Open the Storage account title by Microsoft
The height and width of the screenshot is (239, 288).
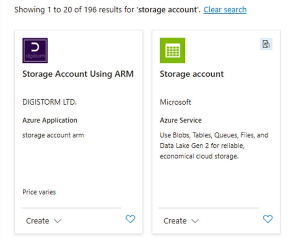tap(192, 74)
